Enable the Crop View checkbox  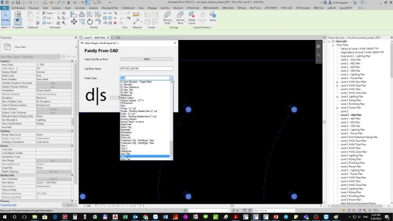38,149
